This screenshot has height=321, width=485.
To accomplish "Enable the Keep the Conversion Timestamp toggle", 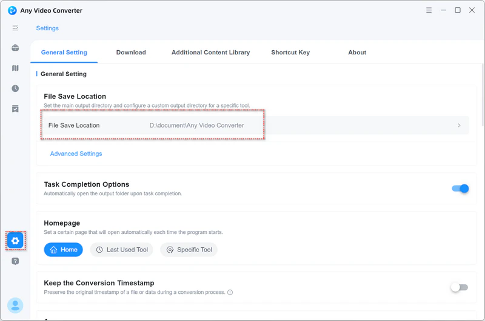I will click(460, 287).
